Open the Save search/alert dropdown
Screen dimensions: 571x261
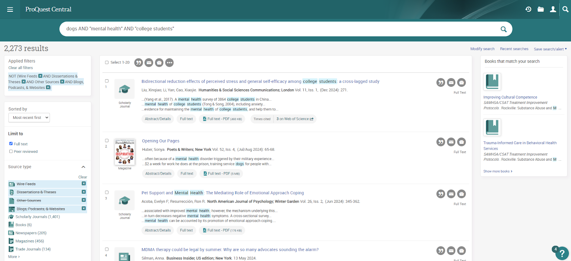coord(550,49)
